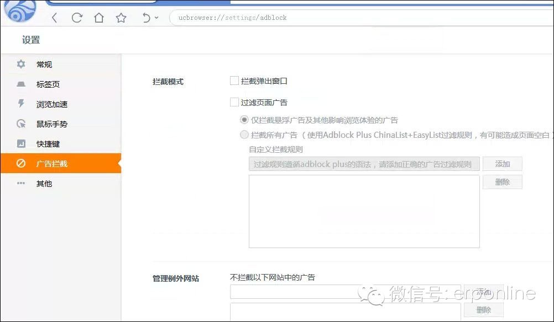The width and height of the screenshot is (554, 322).
Task: Click the 拦截模式 section label
Action: pyautogui.click(x=168, y=82)
